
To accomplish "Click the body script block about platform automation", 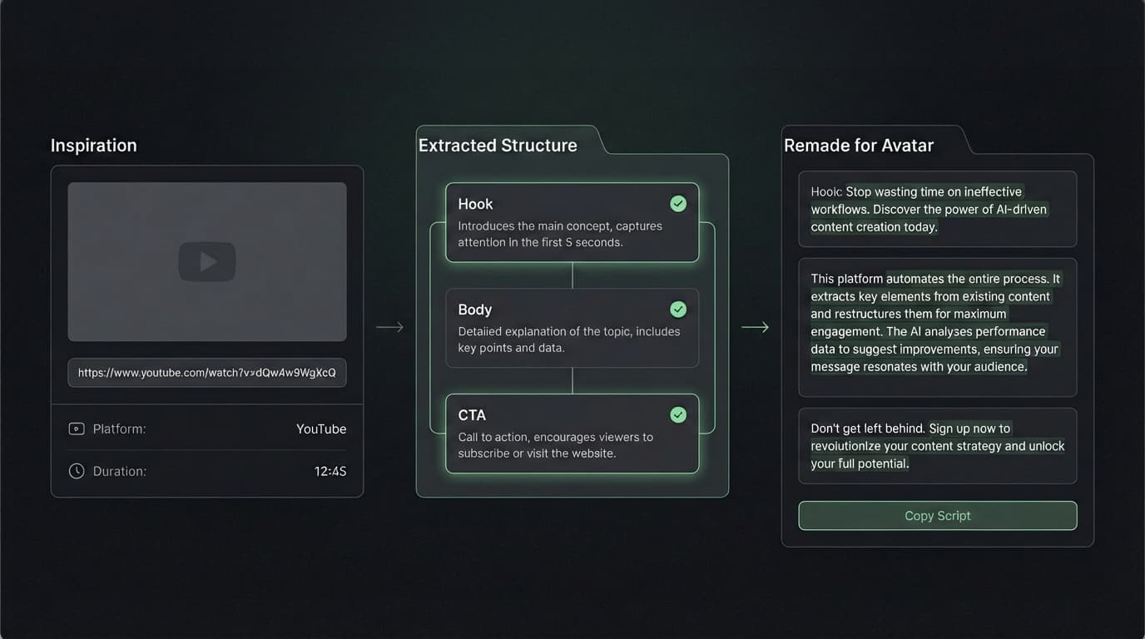I will click(x=938, y=327).
